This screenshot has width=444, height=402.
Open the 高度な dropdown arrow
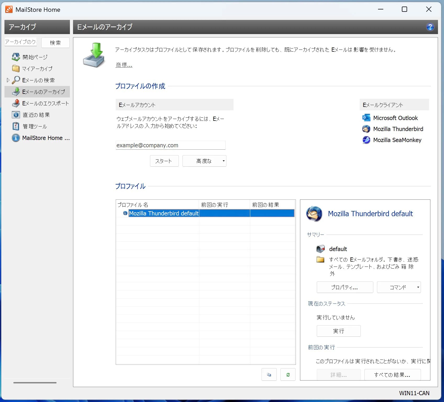[223, 161]
